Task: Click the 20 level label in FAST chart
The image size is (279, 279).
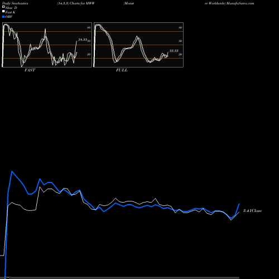Action: [x=89, y=54]
